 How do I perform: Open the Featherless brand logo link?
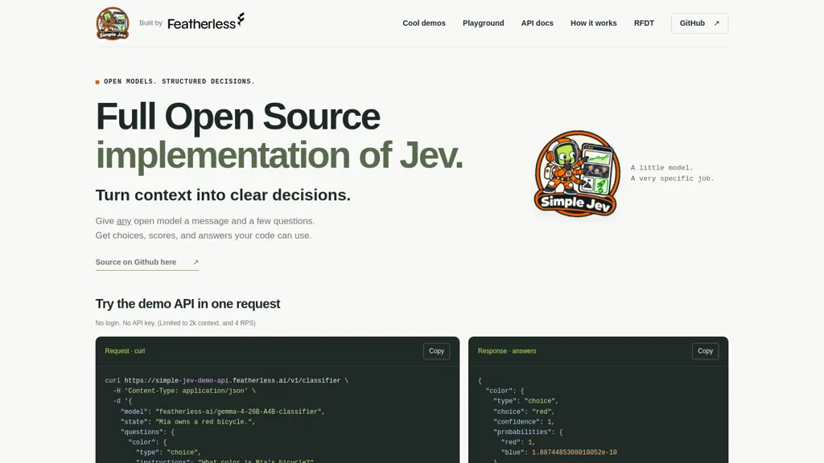point(205,22)
